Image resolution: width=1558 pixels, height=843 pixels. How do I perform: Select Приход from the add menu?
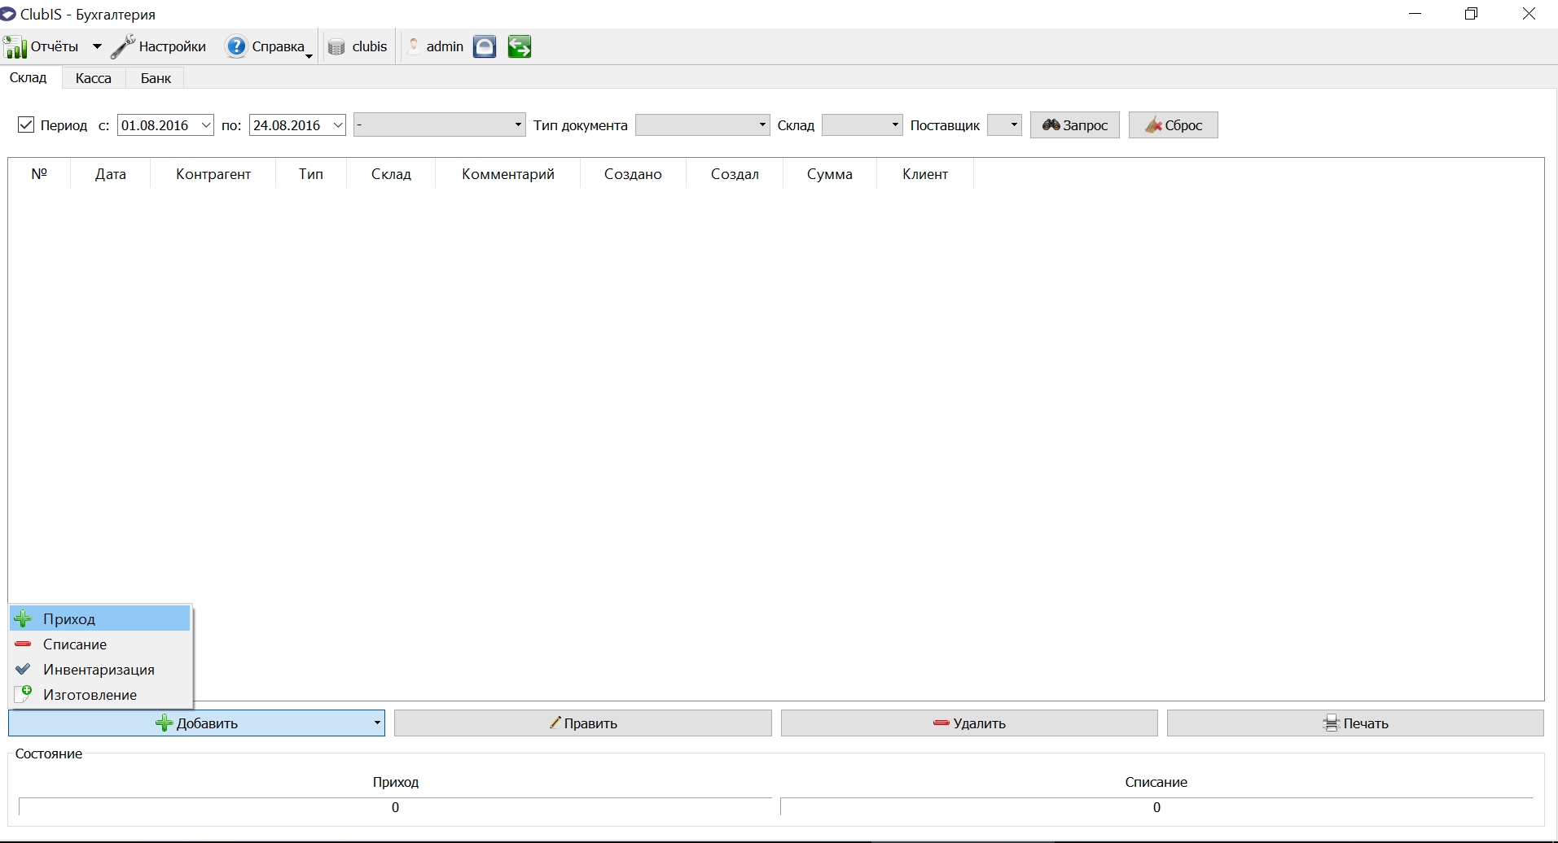click(100, 618)
